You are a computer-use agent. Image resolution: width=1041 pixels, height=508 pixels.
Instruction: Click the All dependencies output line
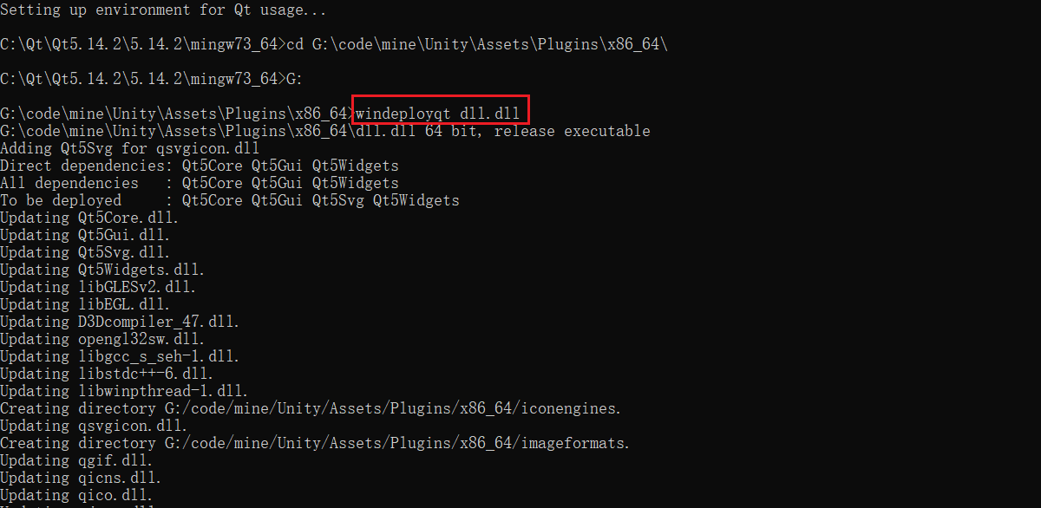point(200,183)
